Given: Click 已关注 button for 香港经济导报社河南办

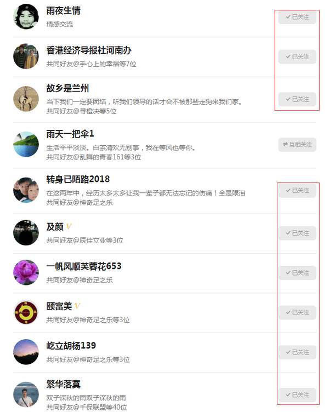Looking at the screenshot, I should pyautogui.click(x=297, y=57).
